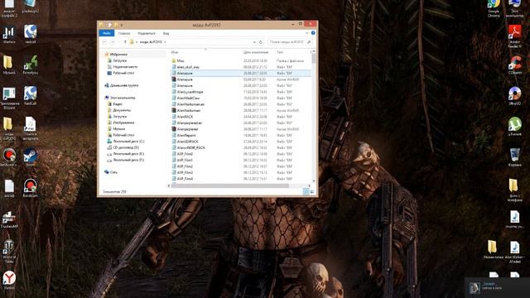
Task: Select CD-дисковод (D:) in the sidebar
Action: [126, 147]
